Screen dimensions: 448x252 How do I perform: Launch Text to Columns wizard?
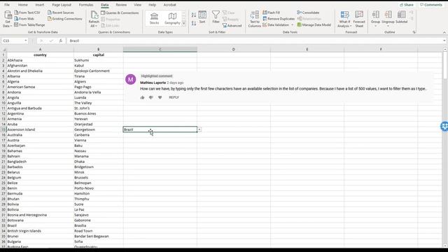(255, 19)
